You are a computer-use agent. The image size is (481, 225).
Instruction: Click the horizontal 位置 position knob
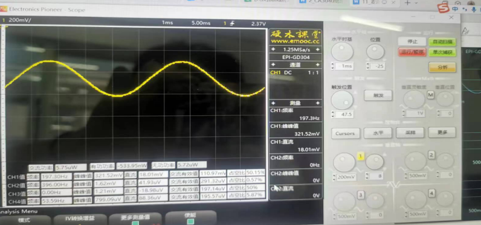pos(375,52)
